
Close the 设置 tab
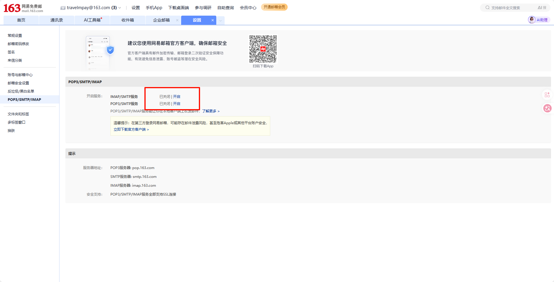[212, 20]
